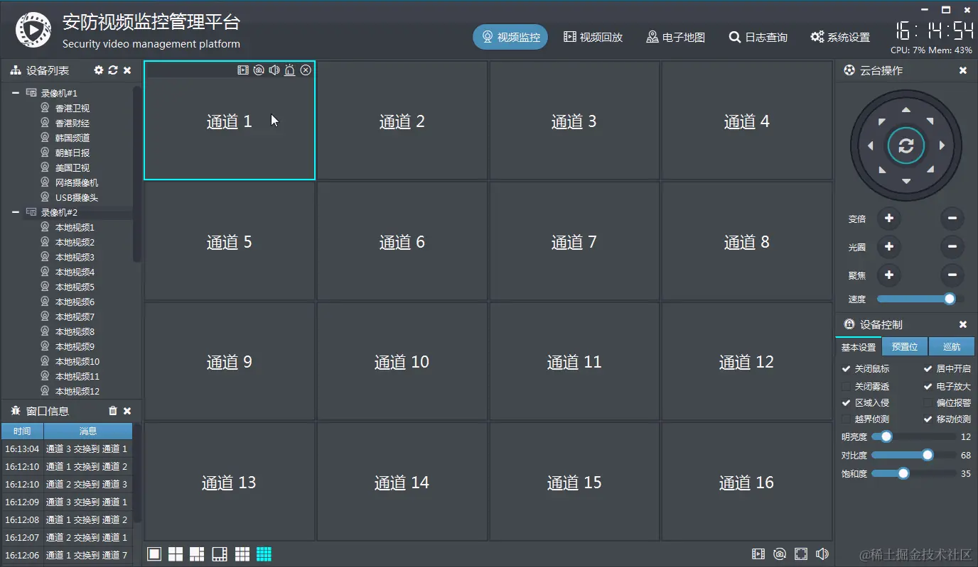Switch to 4-window grid layout icon
The image size is (978, 567).
point(176,554)
